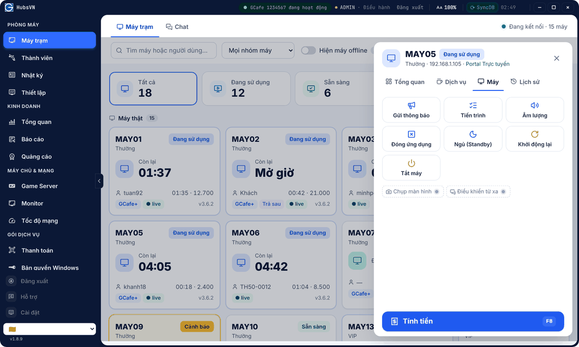The width and height of the screenshot is (579, 347).
Task: Open Âm lượng volume control
Action: 535,110
